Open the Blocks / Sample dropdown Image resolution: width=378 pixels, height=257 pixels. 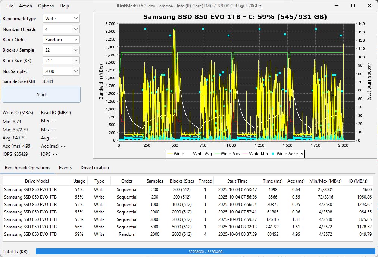(61, 49)
